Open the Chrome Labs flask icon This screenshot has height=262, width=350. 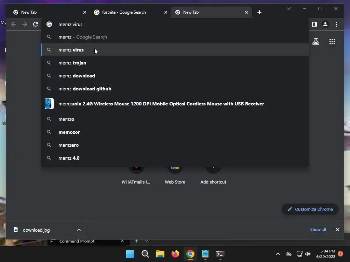pos(315,42)
